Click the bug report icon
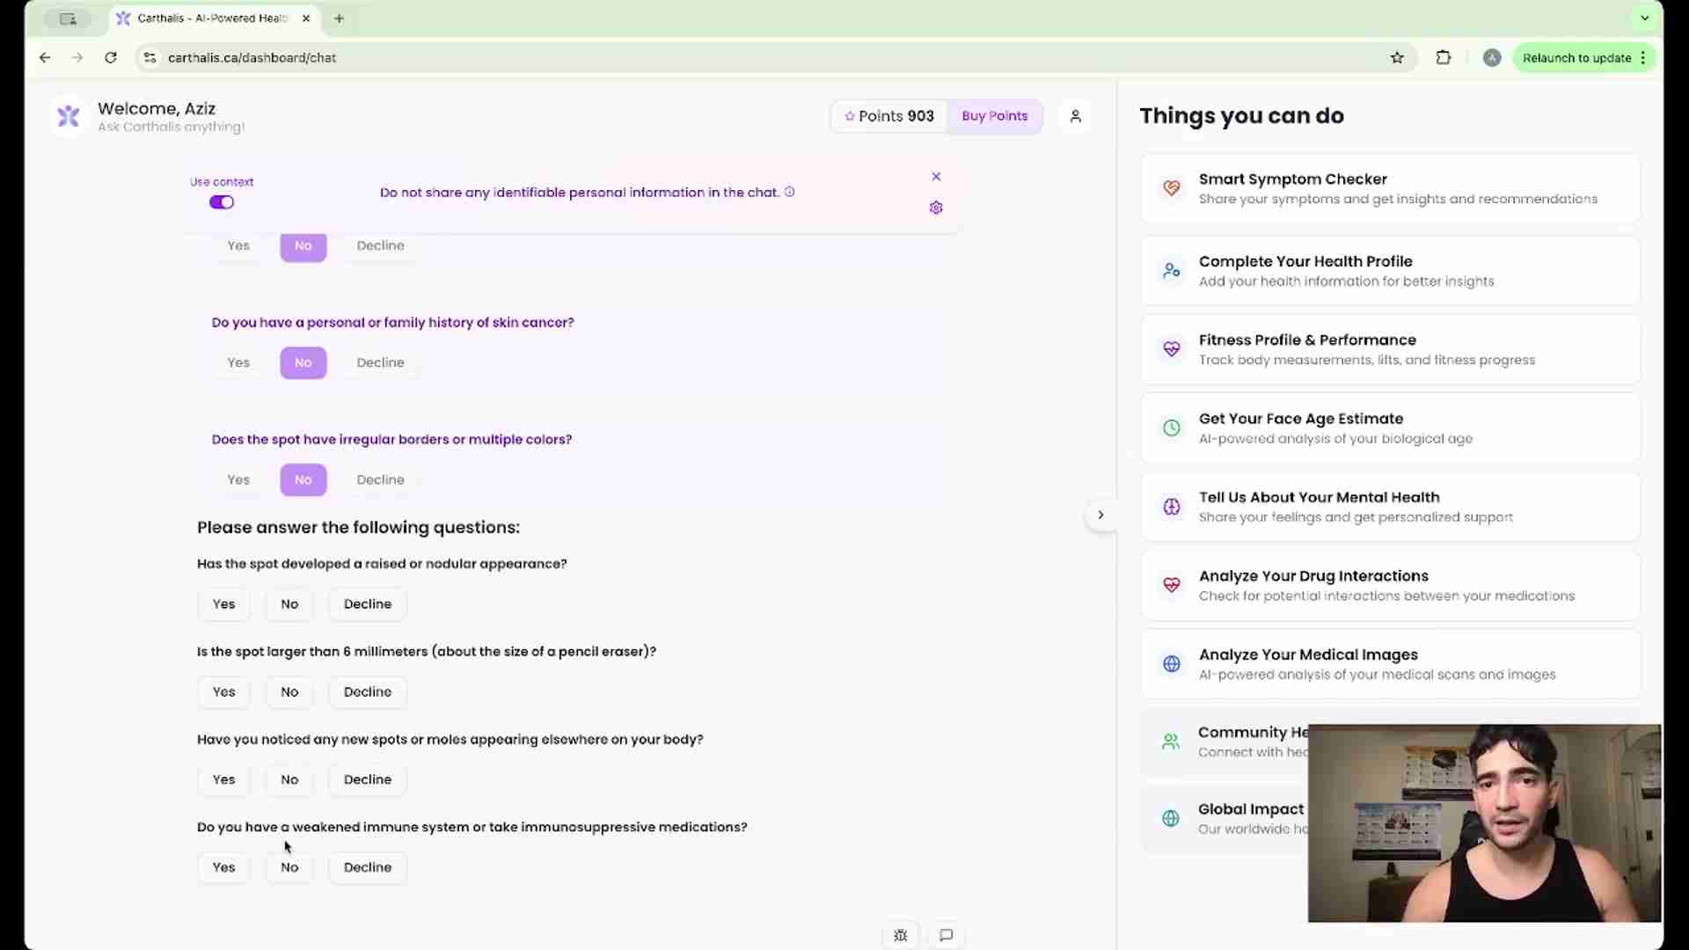Image resolution: width=1689 pixels, height=950 pixels. point(900,935)
